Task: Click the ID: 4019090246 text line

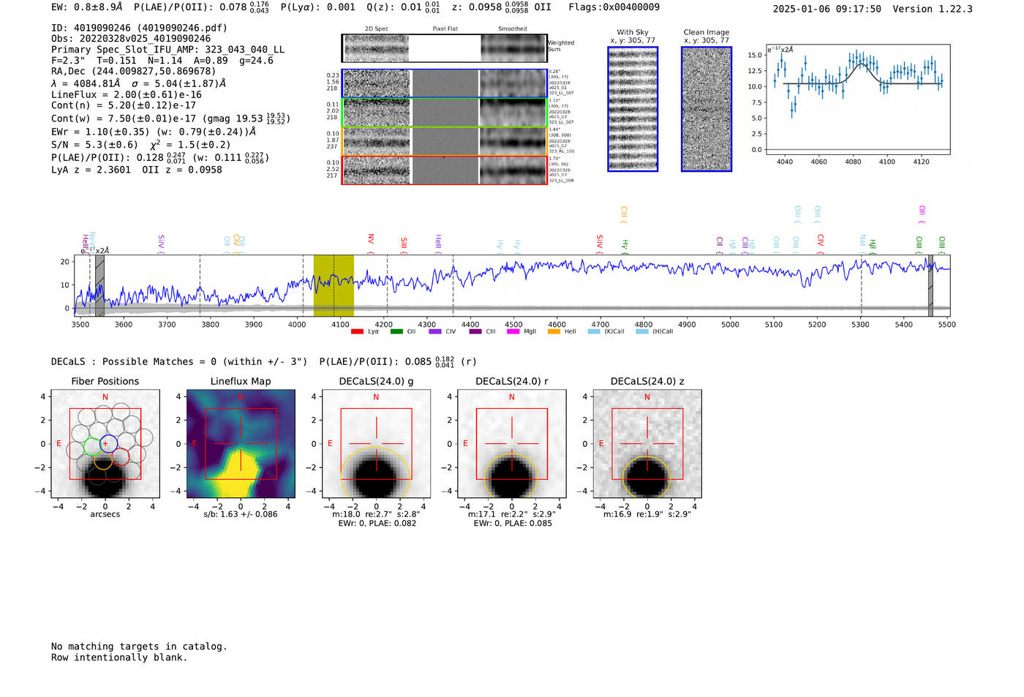Action: coord(140,28)
